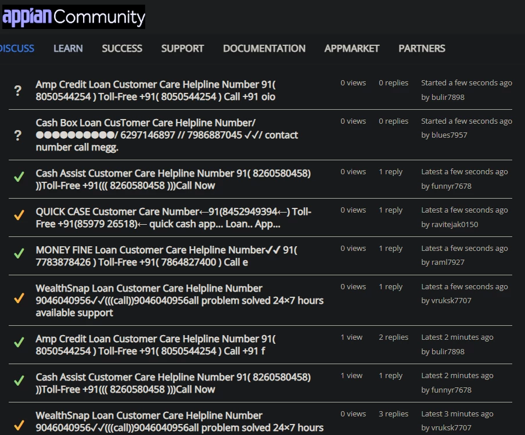The height and width of the screenshot is (435, 525).
Task: Click username raml7927
Action: [447, 262]
